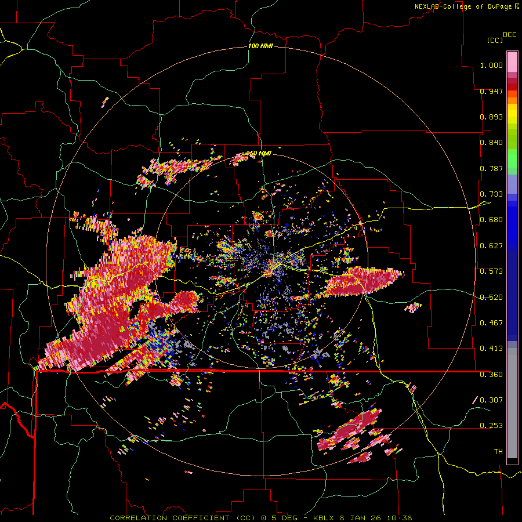Click the [CC] units label
Viewport: 522px width, 522px height.
point(495,40)
